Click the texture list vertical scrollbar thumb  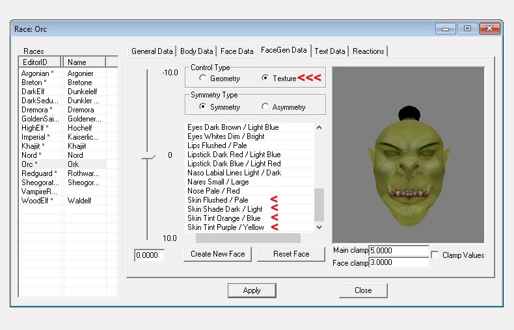click(x=319, y=205)
